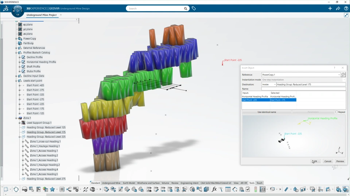Viewport: 350px width, 196px height.
Task: Click the Name input field in the dialog
Action: click(304, 89)
